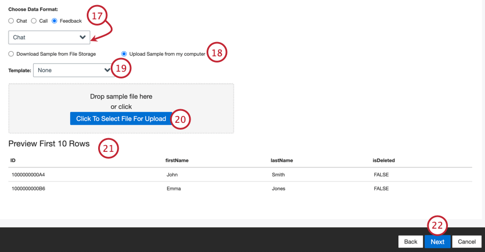Image resolution: width=485 pixels, height=252 pixels.
Task: Click the sample file drop zone
Action: [x=121, y=96]
